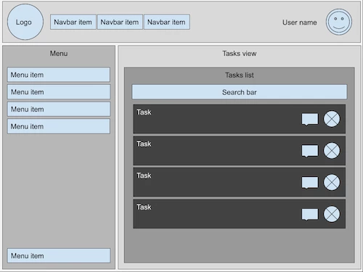Image resolution: width=363 pixels, height=272 pixels.
Task: Delete the fourth Task with its circled X
Action: (332, 214)
